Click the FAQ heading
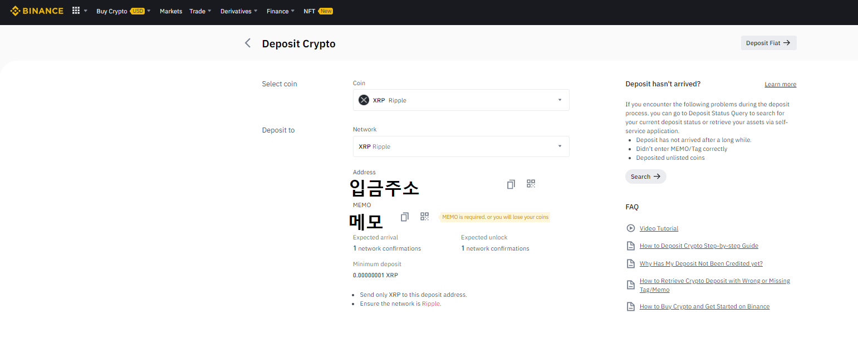 point(632,207)
